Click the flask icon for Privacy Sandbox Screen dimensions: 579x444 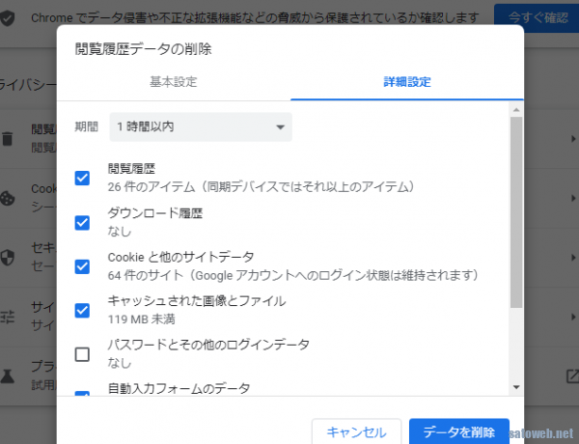tap(8, 375)
